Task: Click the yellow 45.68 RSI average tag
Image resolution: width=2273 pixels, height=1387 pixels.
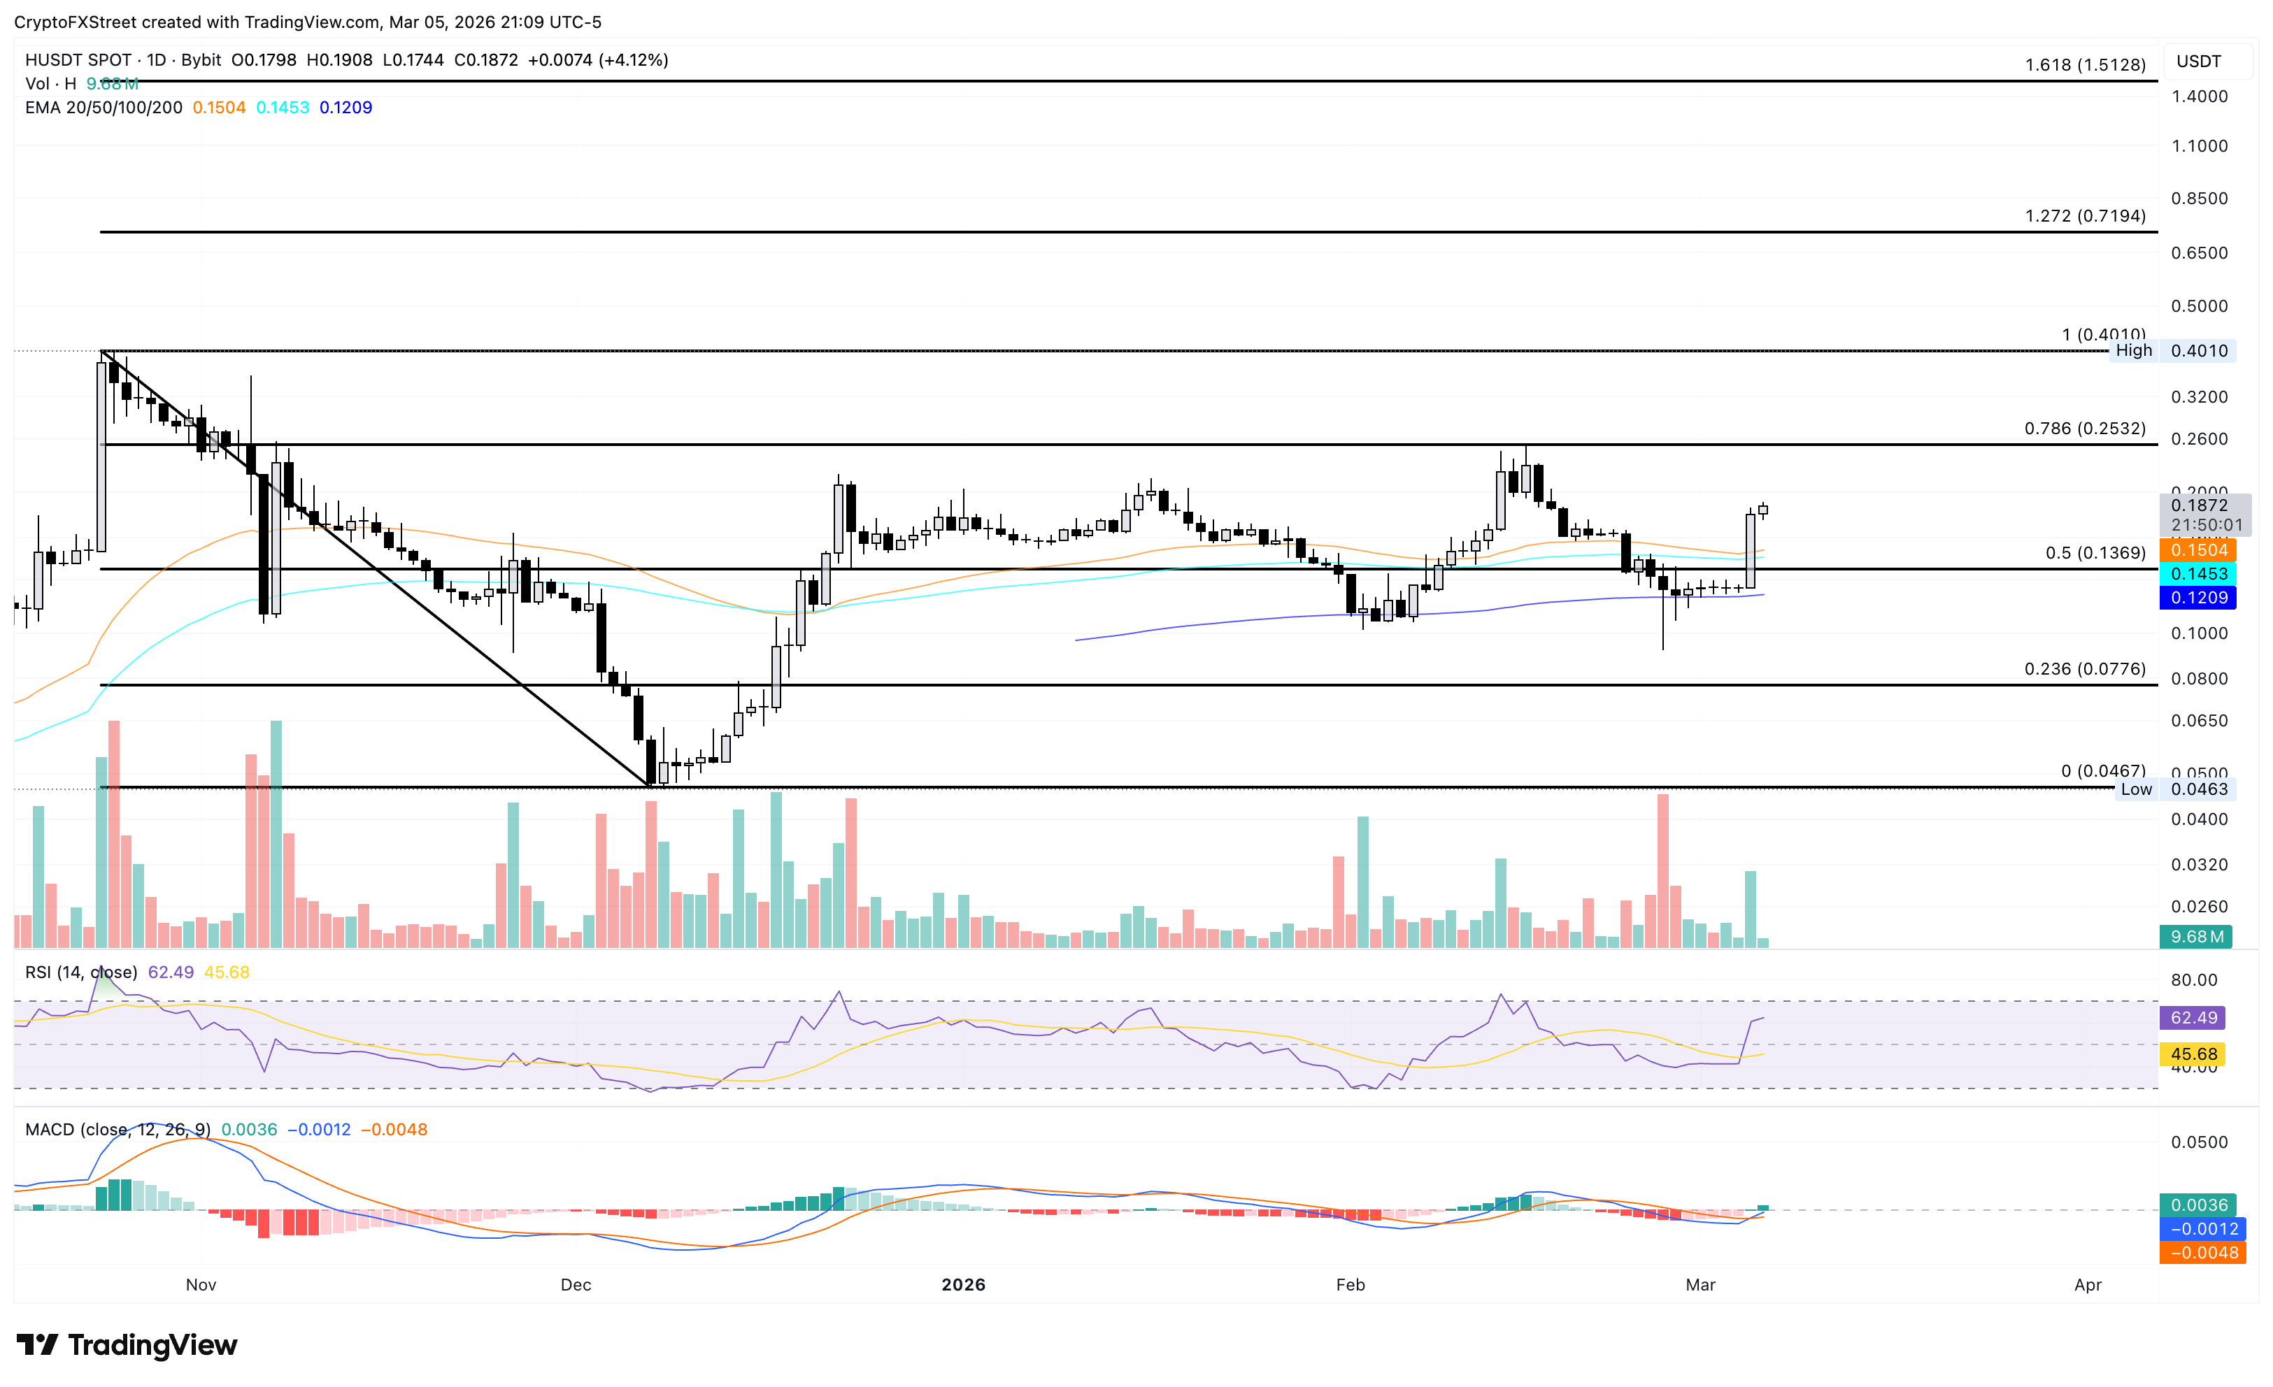Action: pos(2193,1053)
